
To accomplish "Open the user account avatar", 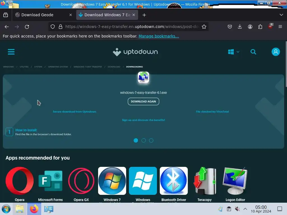I will pyautogui.click(x=276, y=52).
